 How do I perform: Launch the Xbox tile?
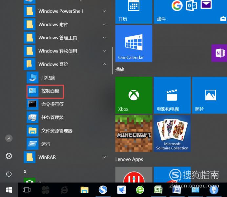coord(134,95)
